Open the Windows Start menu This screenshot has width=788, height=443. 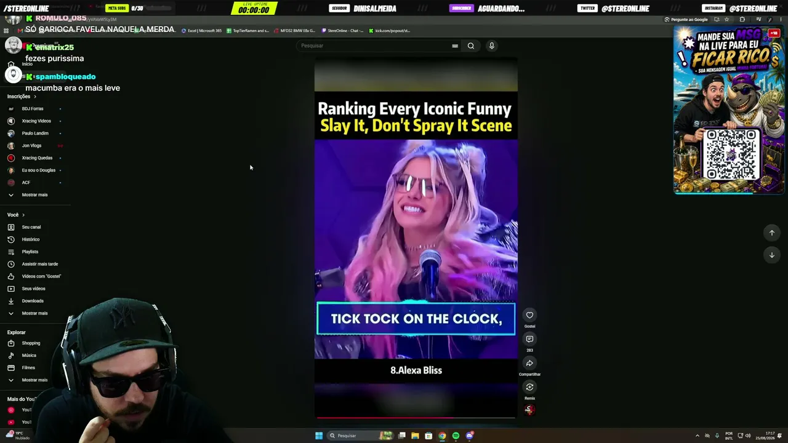[x=319, y=436]
